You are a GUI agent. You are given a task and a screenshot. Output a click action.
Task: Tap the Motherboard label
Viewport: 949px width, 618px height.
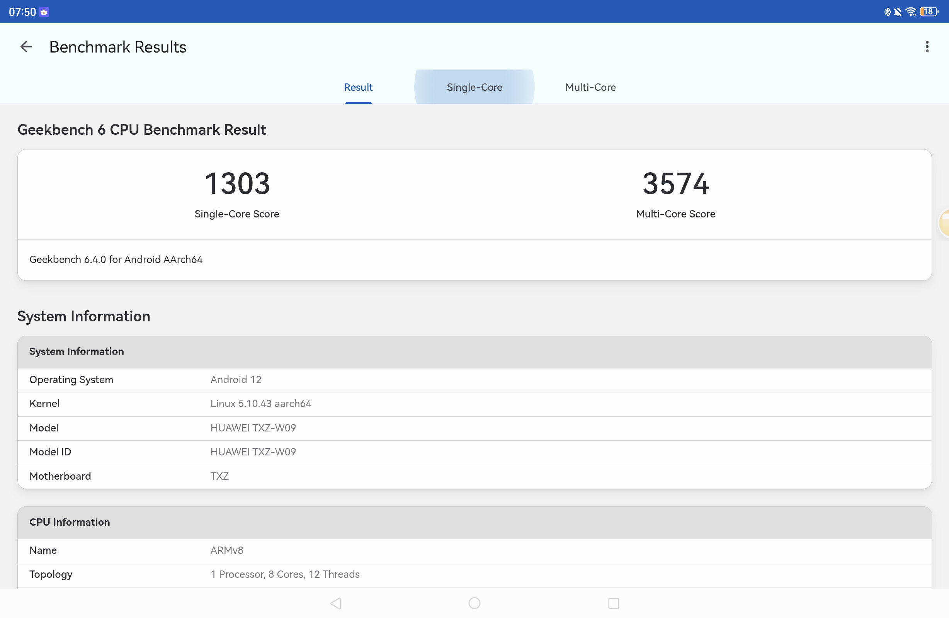tap(60, 476)
